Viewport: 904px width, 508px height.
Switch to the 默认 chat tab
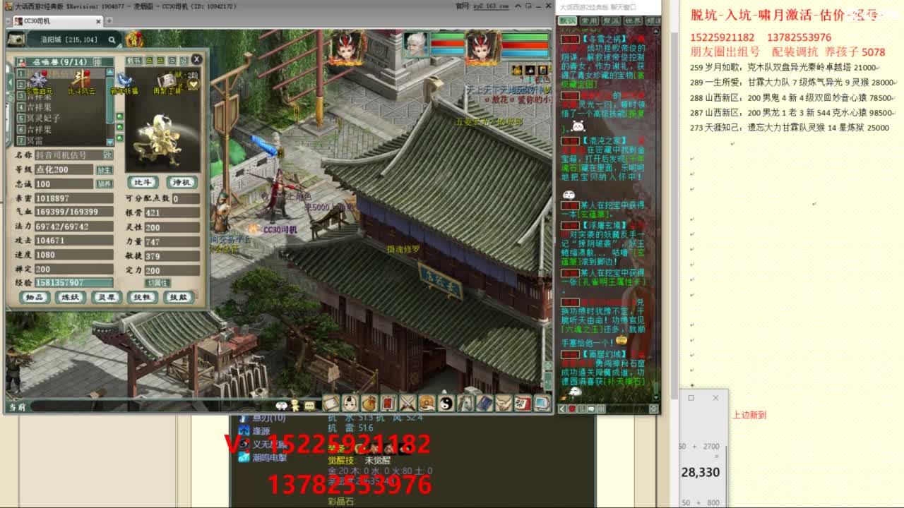568,21
